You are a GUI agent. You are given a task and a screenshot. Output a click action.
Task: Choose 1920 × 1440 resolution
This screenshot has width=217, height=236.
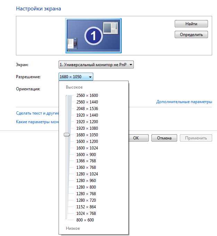pyautogui.click(x=87, y=115)
